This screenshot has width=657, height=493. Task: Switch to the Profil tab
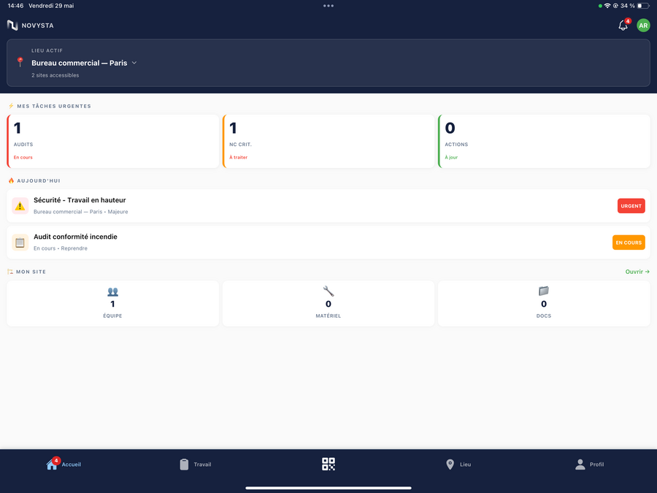tap(590, 464)
